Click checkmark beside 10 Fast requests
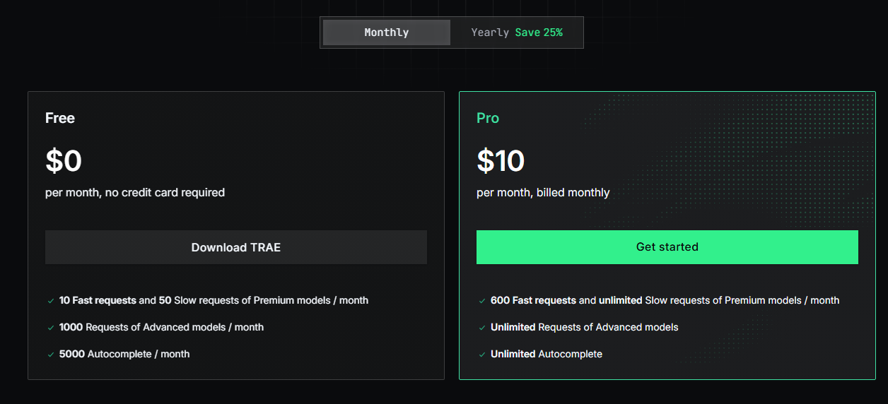This screenshot has height=404, width=888. [x=51, y=301]
